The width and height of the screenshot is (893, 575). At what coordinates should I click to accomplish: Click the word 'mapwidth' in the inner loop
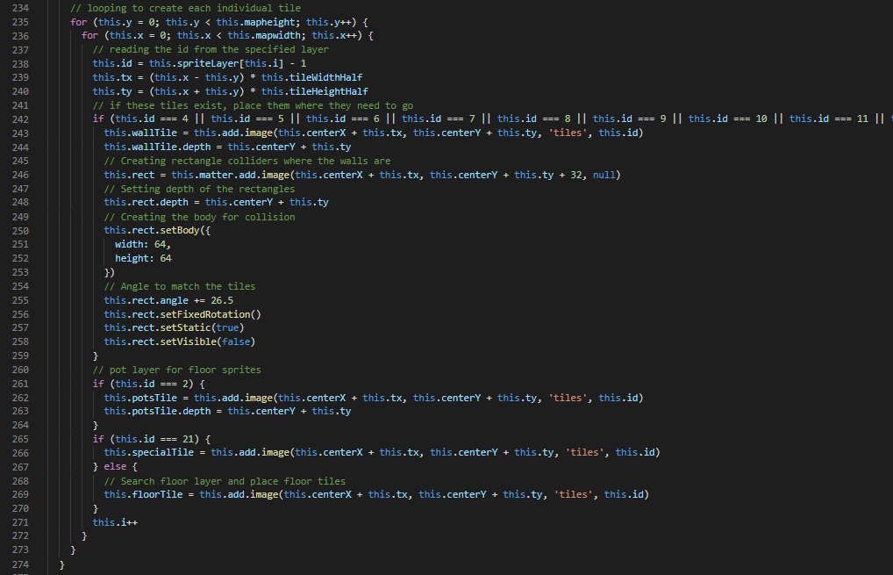(x=278, y=35)
